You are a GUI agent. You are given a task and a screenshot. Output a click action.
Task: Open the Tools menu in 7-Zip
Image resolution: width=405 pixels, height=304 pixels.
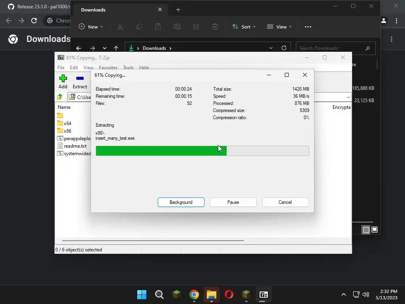pos(129,67)
